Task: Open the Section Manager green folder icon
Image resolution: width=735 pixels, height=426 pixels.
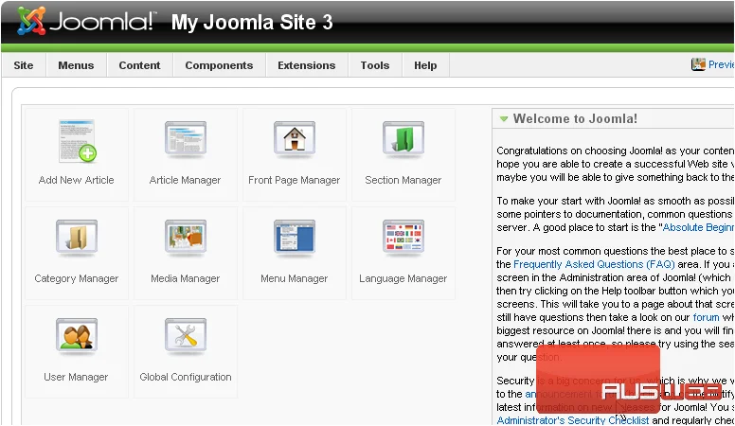Action: click(x=403, y=139)
